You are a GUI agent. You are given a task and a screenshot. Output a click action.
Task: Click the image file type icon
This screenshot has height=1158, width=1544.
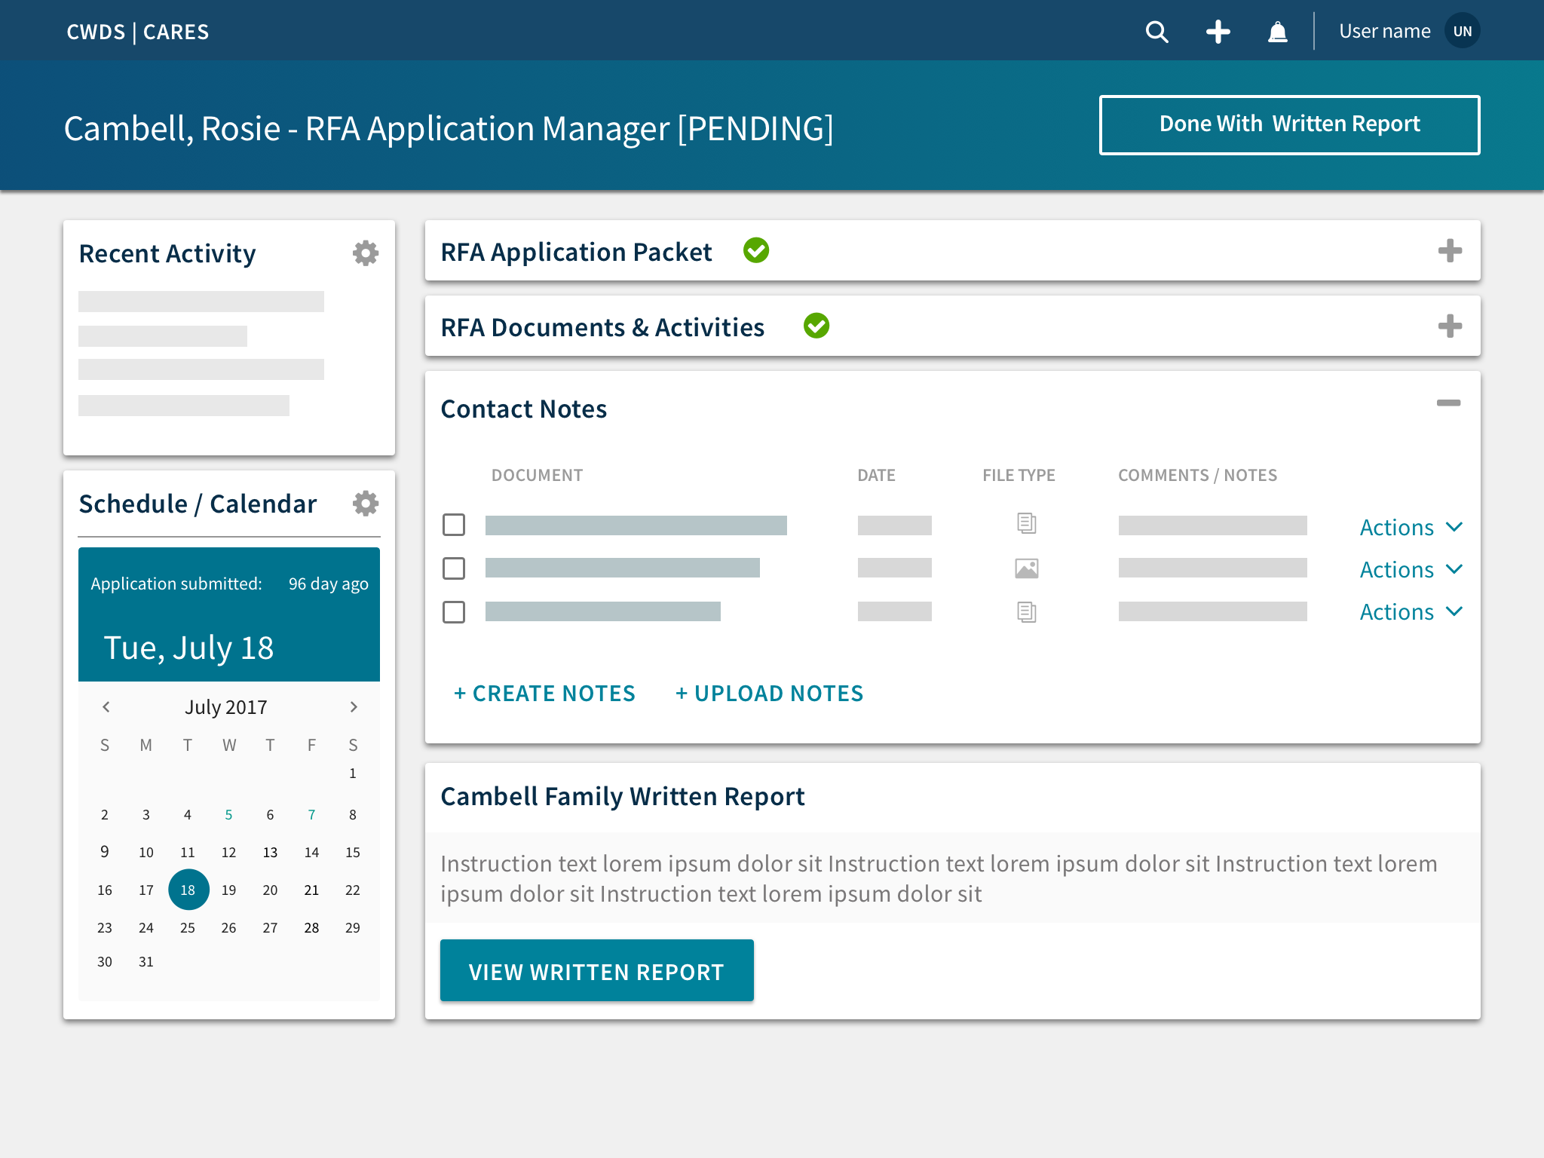pyautogui.click(x=1026, y=568)
